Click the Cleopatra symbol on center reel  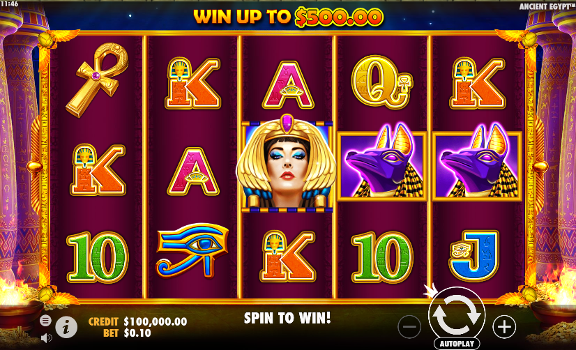(287, 163)
